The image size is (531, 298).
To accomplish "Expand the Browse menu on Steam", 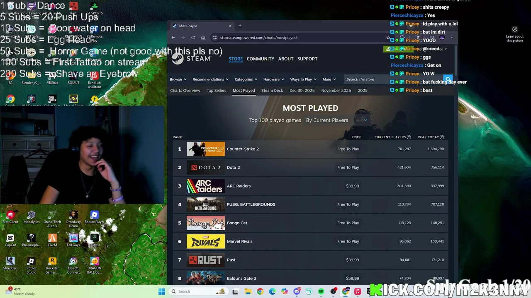I will point(178,79).
